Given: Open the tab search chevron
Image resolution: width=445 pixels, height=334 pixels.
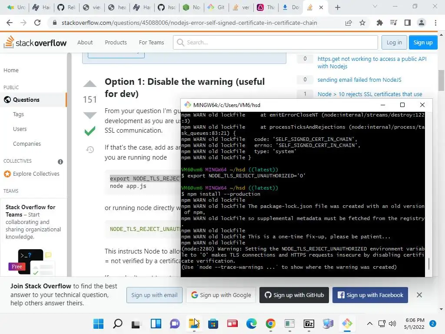Looking at the screenshot, I should (x=375, y=6).
